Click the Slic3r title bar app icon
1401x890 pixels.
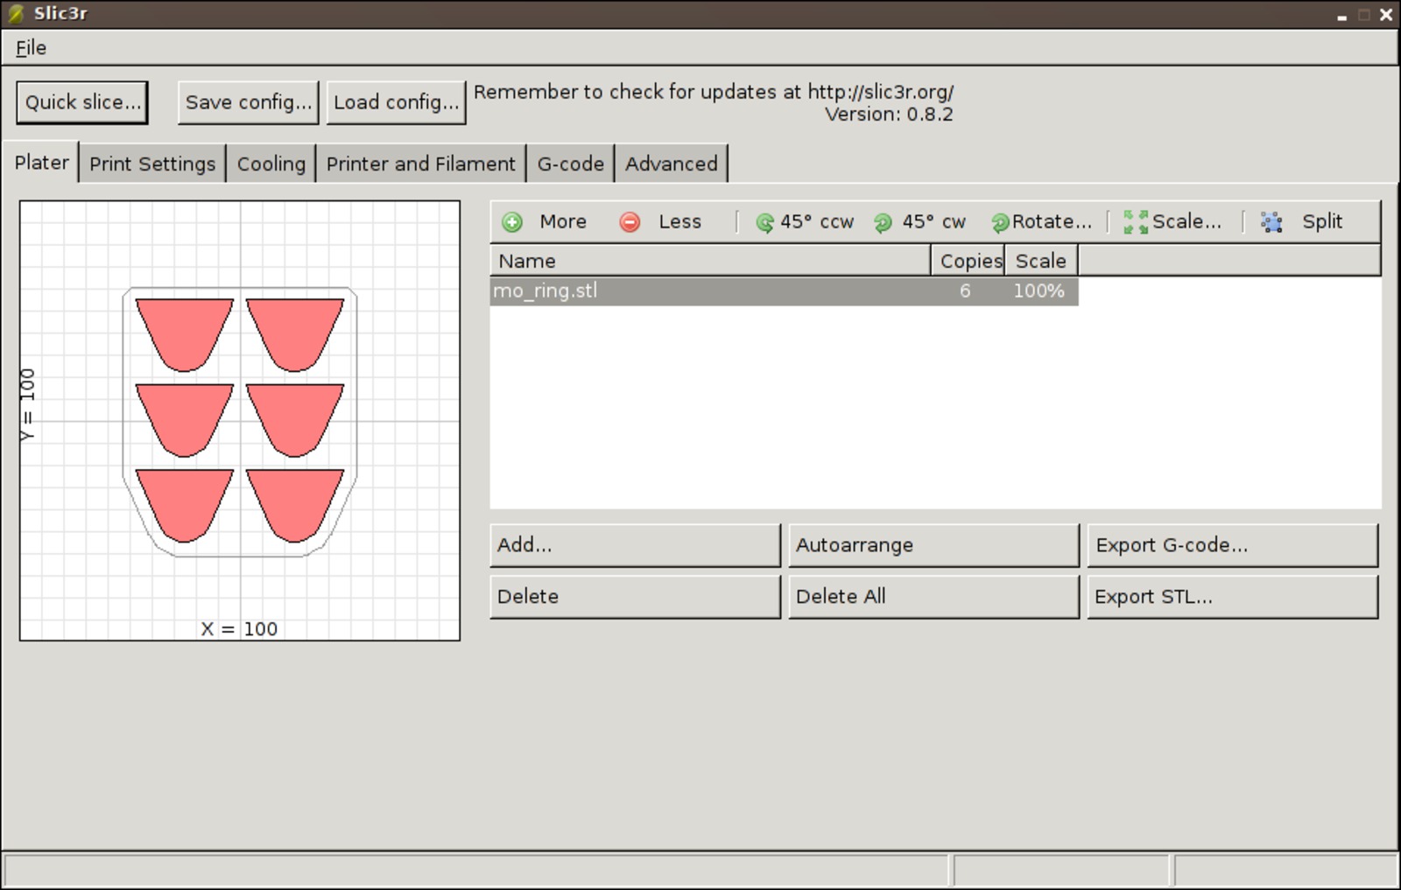pyautogui.click(x=16, y=14)
